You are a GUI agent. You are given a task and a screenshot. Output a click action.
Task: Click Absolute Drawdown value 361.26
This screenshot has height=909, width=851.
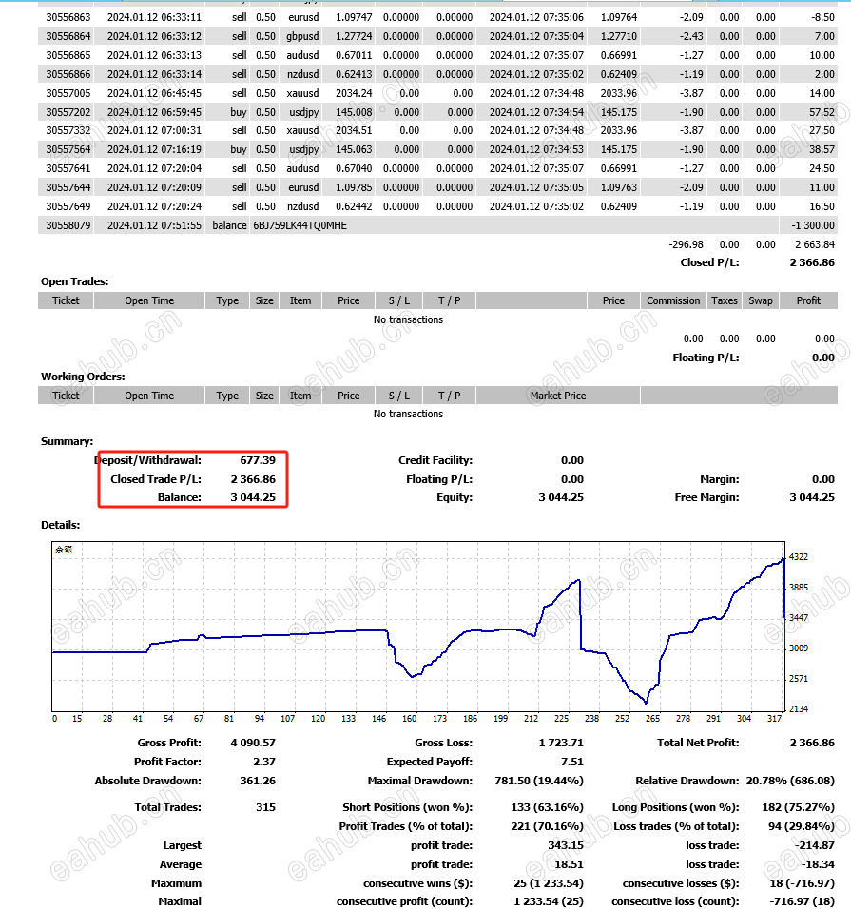(x=258, y=781)
